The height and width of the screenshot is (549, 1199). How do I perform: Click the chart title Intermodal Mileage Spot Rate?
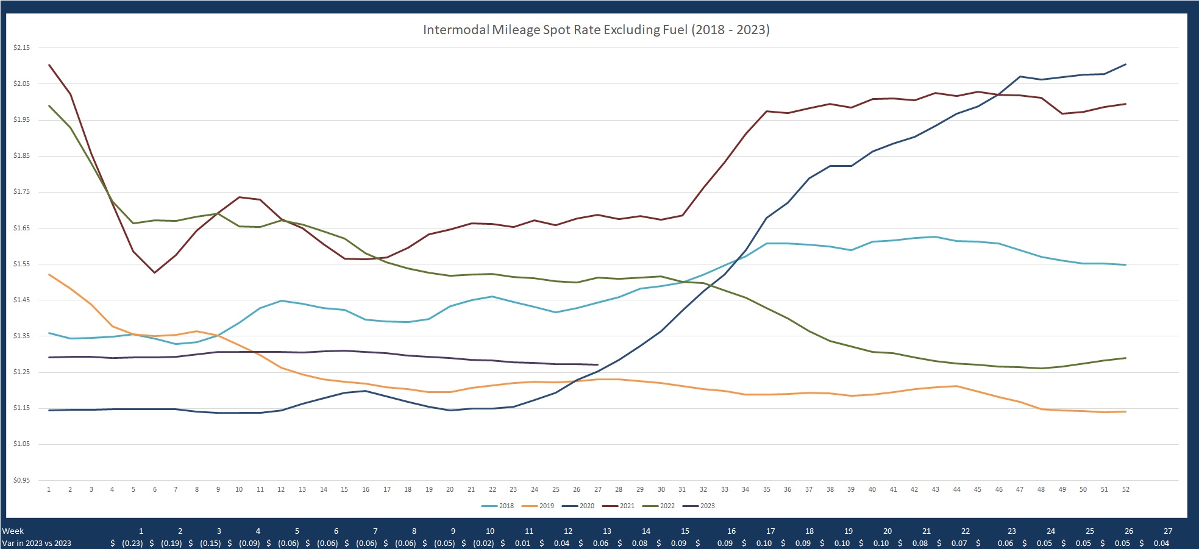[x=596, y=30]
